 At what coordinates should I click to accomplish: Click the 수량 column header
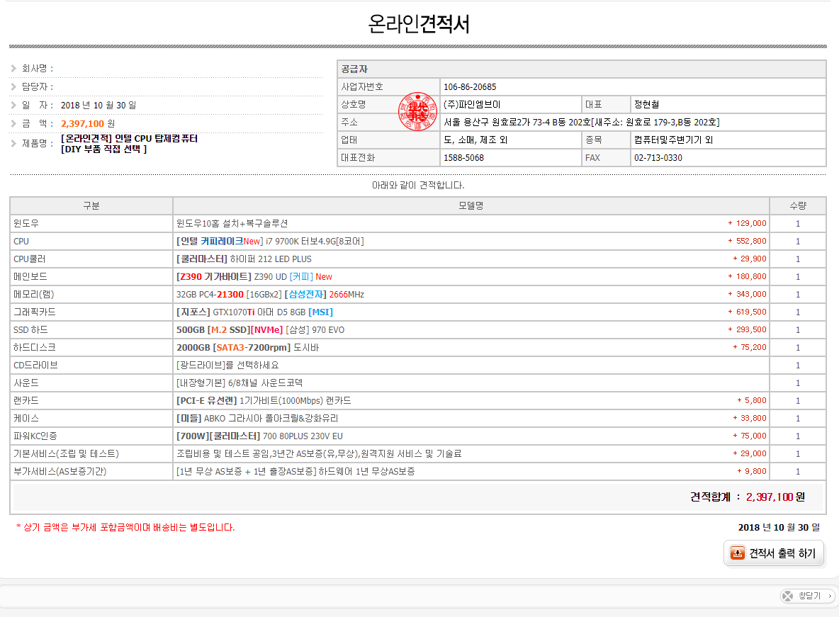[798, 205]
